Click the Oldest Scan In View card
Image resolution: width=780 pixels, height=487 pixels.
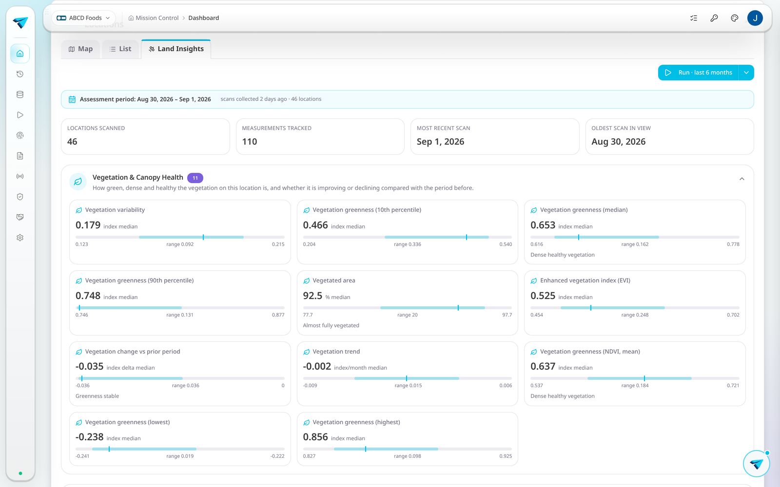point(670,137)
